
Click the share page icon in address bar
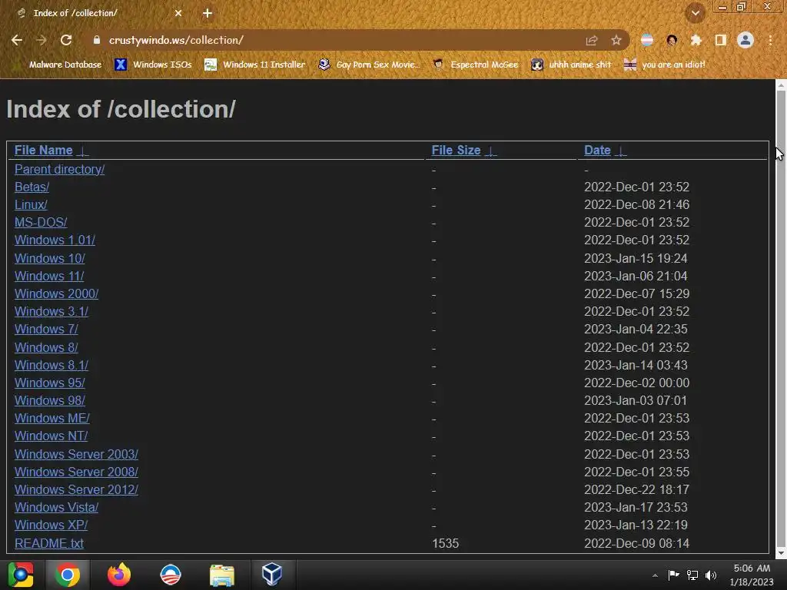(x=592, y=40)
